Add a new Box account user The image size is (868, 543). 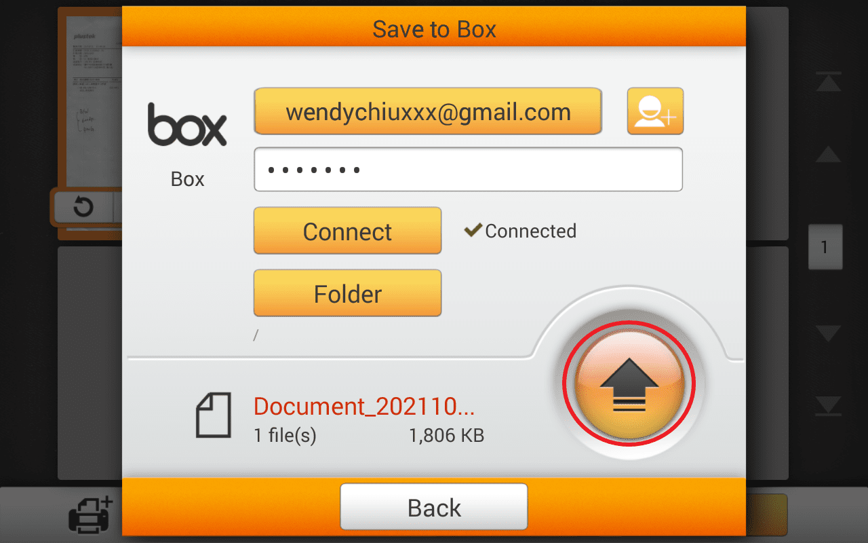655,111
